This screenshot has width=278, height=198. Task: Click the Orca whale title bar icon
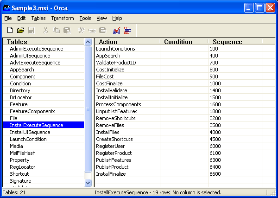click(6, 8)
